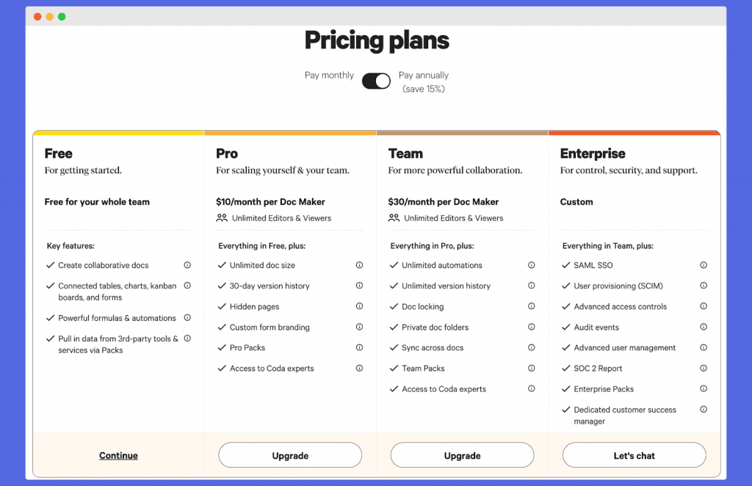This screenshot has width=752, height=486.
Task: Open info icon next to Pro Packs
Action: 359,347
